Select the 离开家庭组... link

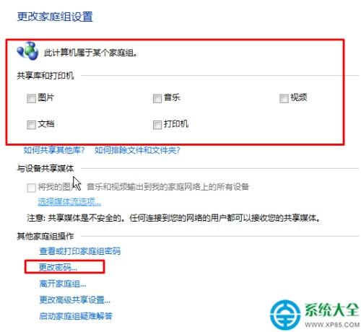point(63,284)
